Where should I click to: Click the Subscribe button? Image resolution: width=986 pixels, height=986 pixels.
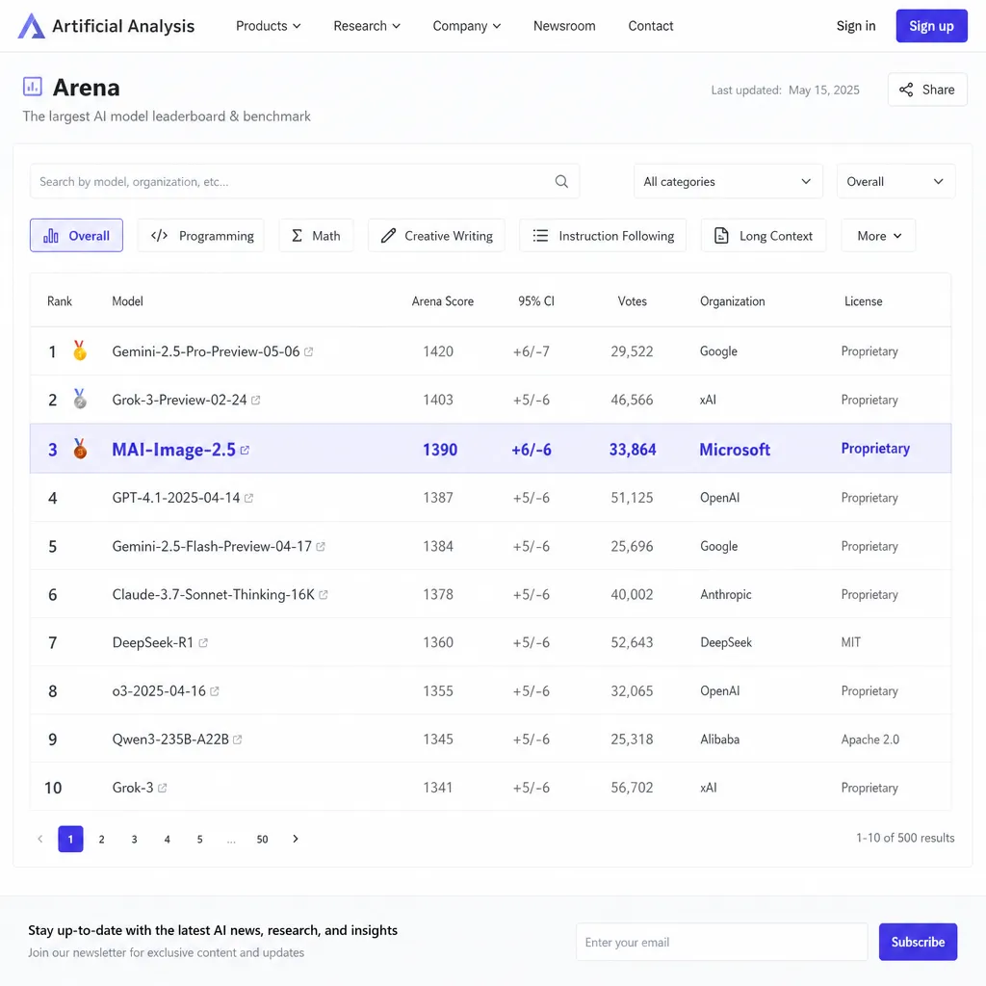click(918, 942)
